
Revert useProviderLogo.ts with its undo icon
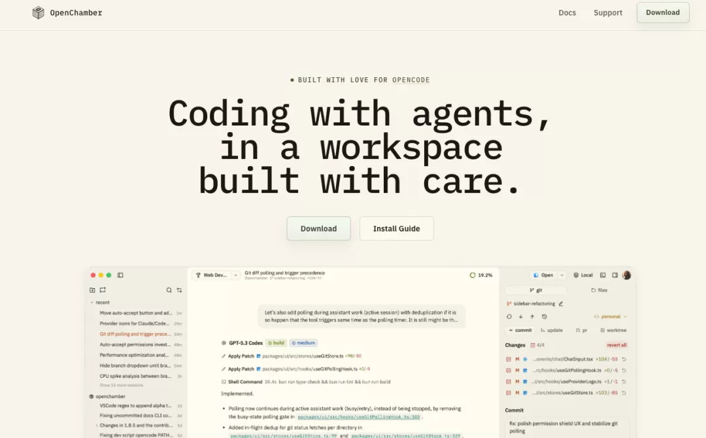pyautogui.click(x=624, y=382)
